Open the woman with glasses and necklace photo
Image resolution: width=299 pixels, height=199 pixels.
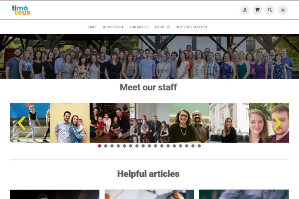(x=189, y=123)
